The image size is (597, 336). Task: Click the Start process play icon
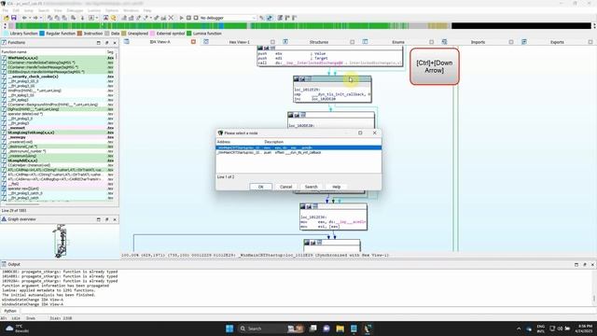[x=182, y=18]
